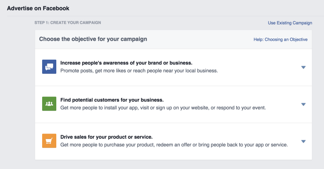Screen dimensions: 324x169
Task: Expand the find potential customers arrow
Action: 303,104
